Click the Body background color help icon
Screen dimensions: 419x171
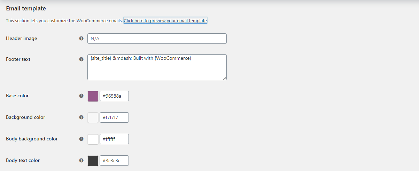[x=81, y=139]
